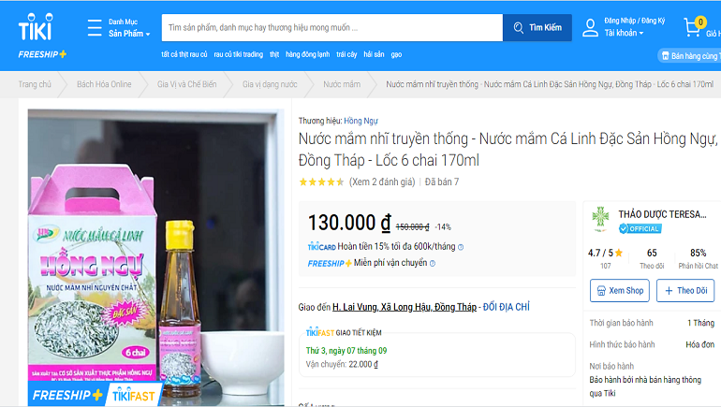Screen dimensions: 721x407
Task: Open delivery address H. Lai Vung link
Action: click(x=405, y=307)
